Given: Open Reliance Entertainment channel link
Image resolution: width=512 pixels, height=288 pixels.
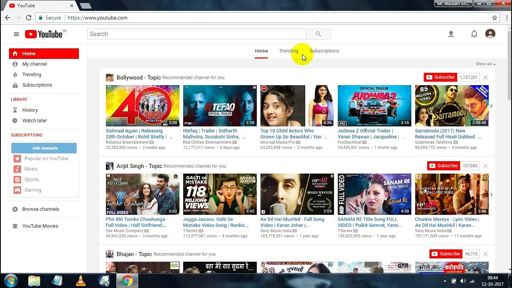Looking at the screenshot, I should tap(127, 142).
